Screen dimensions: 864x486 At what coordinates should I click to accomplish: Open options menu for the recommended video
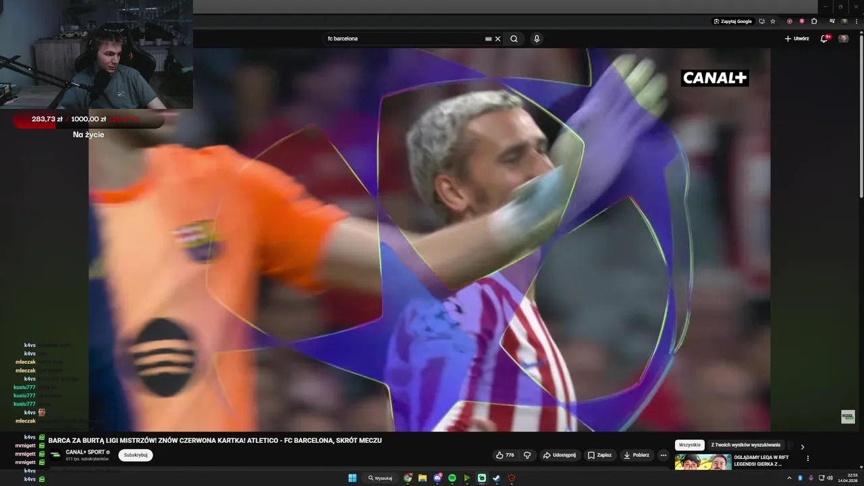coord(807,458)
